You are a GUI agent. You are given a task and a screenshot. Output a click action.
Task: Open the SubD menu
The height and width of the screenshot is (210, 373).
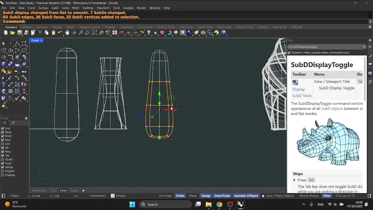tap(55, 8)
